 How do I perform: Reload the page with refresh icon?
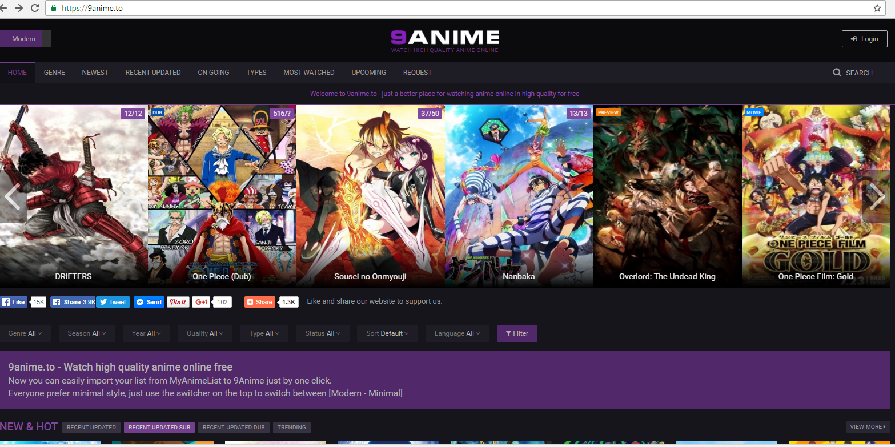(35, 8)
